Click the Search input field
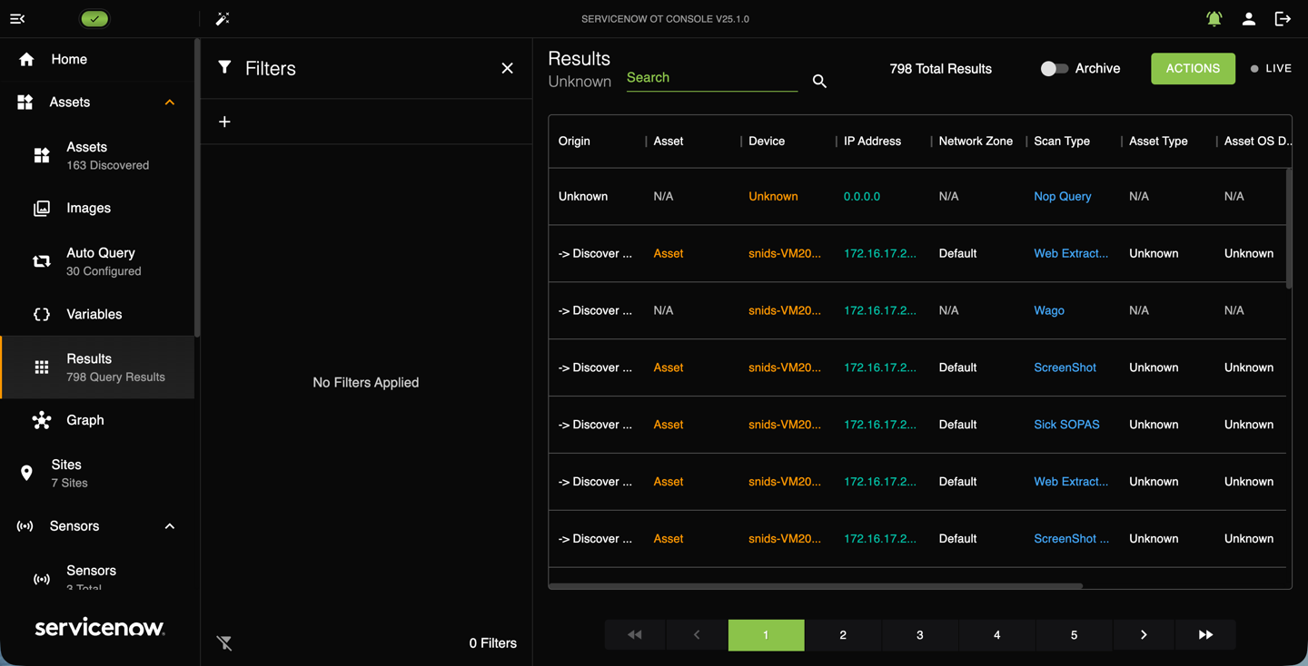The width and height of the screenshot is (1308, 666). [712, 78]
